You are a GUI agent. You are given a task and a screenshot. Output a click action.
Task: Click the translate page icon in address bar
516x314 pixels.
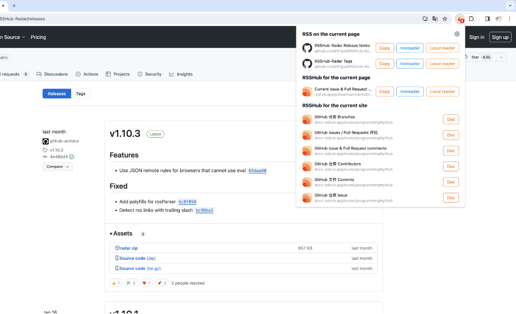[x=435, y=19]
